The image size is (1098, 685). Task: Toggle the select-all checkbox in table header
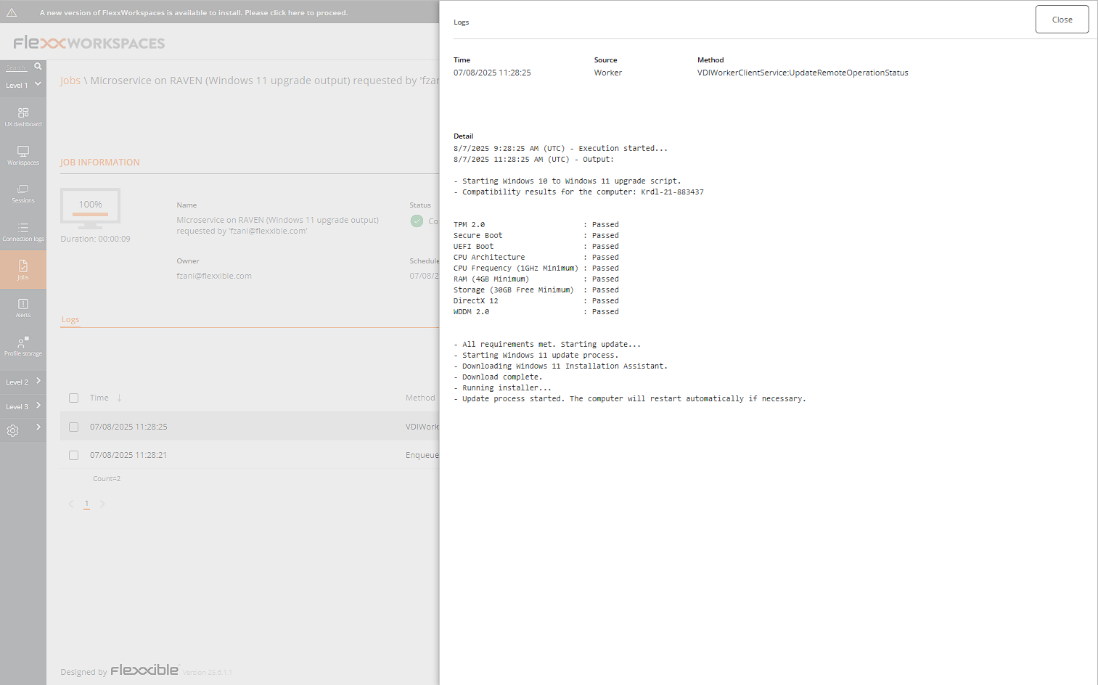[x=73, y=398]
